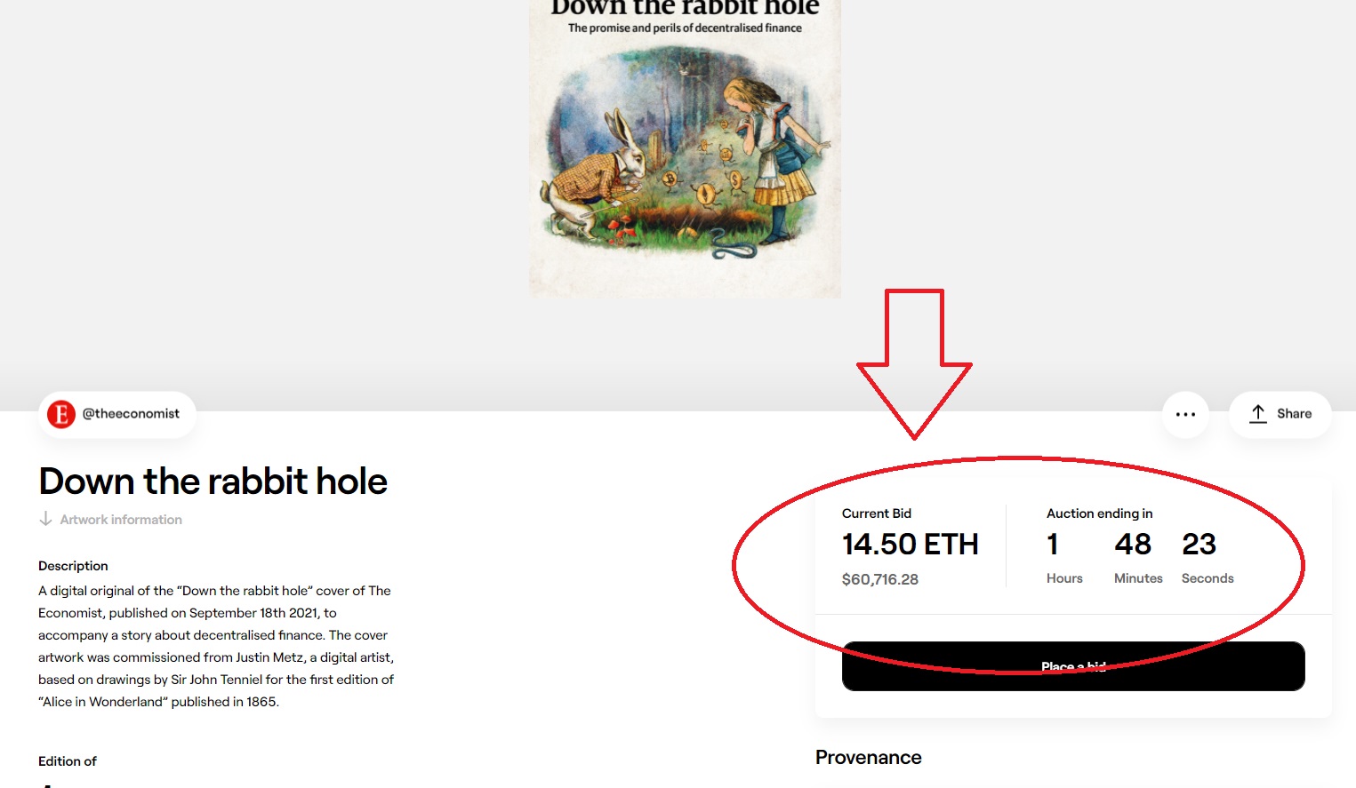Click the 23 Seconds countdown value
This screenshot has width=1356, height=788.
click(x=1199, y=544)
